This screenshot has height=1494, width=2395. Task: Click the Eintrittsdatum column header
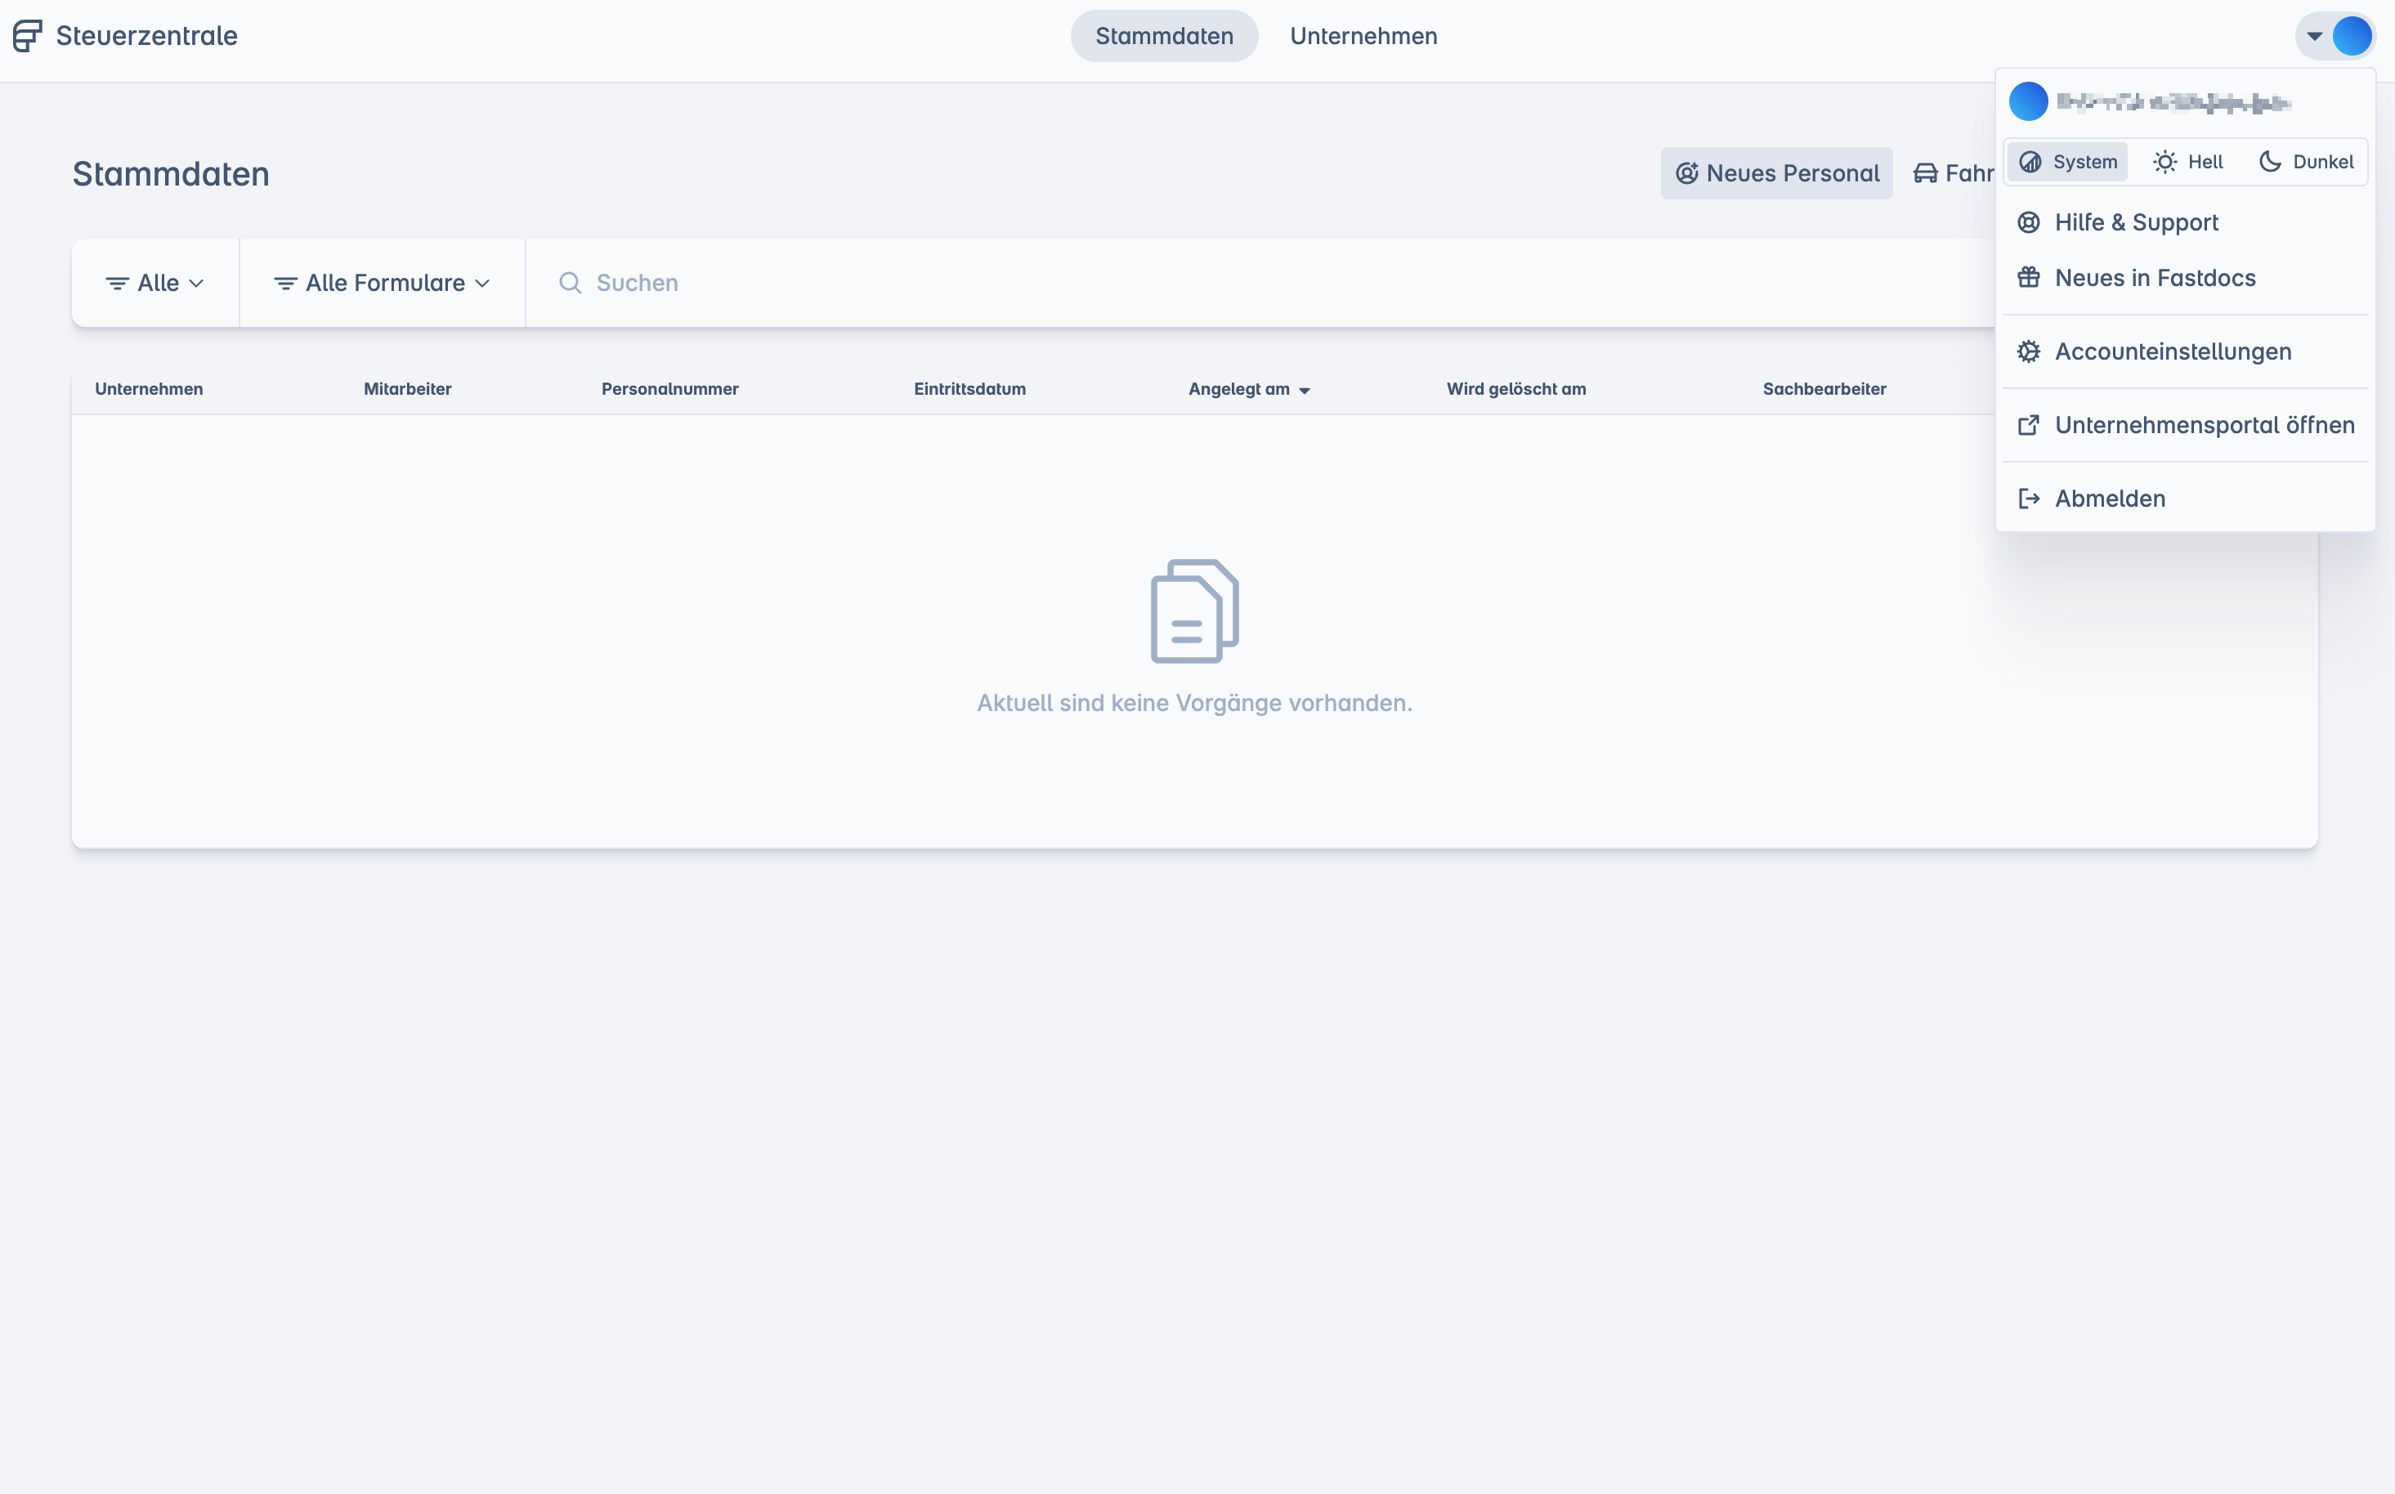[969, 389]
